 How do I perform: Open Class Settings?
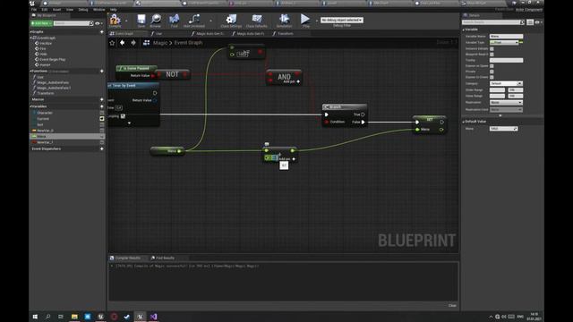point(231,20)
